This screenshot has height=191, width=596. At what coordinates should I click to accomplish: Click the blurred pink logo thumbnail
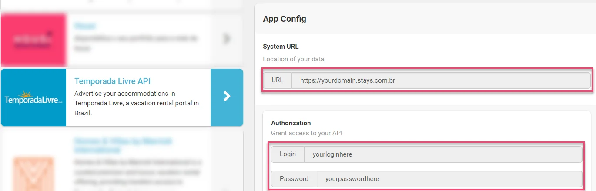(33, 40)
